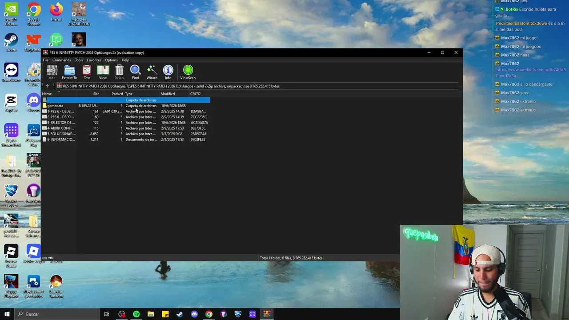Viewport: 569px width, 320px height.
Task: Sort by the Type column header
Action: pyautogui.click(x=141, y=94)
